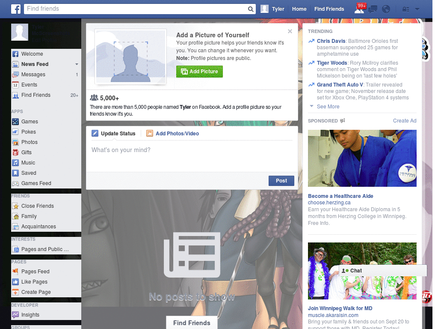Screen dimensions: 438x329
Task: Expand the News Feed dropdown arrow
Action: click(x=77, y=64)
